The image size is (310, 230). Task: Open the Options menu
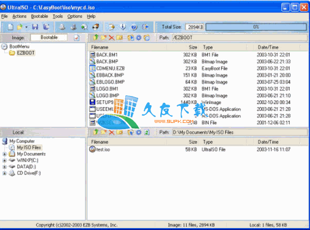coord(75,17)
